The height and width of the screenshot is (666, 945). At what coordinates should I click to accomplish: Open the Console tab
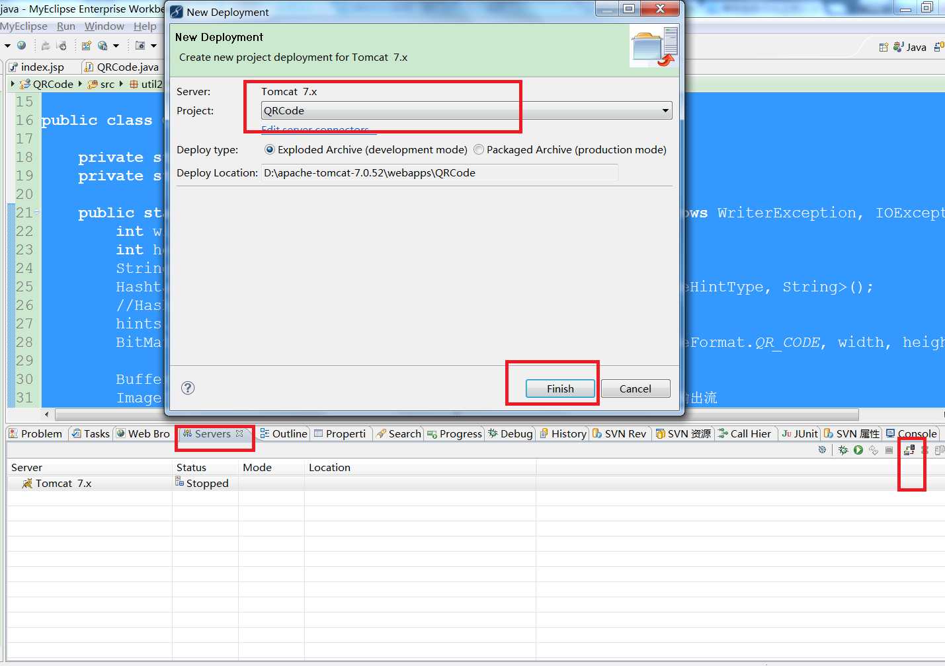(912, 433)
